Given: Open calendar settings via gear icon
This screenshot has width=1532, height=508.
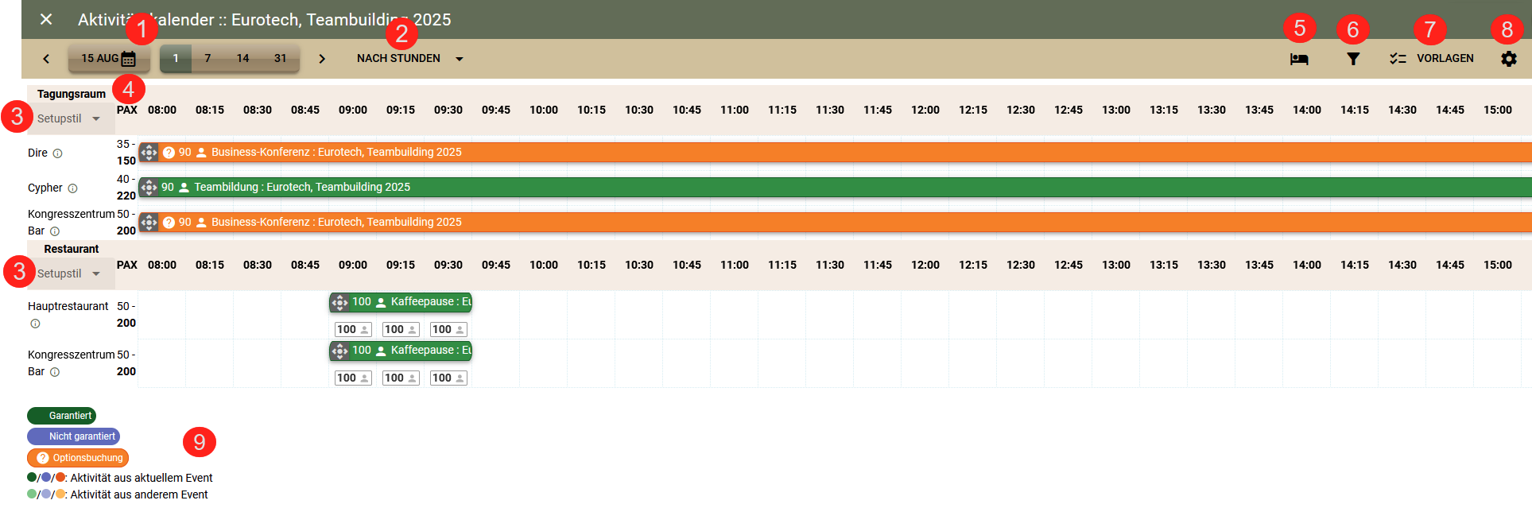Looking at the screenshot, I should pos(1508,59).
